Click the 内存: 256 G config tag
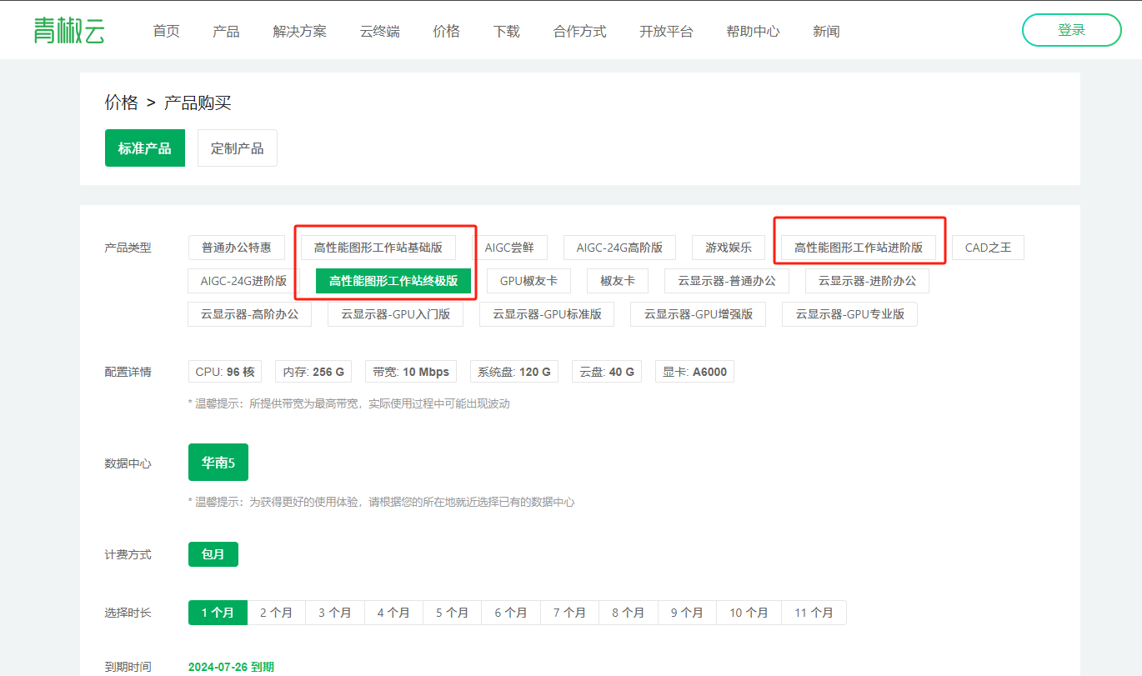This screenshot has height=676, width=1142. coord(313,372)
